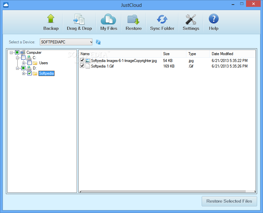Viewport: 263px width, 213px height.
Task: Select Softpedia Images-6-1-ImageCopyrighter.jpg file name
Action: click(124, 61)
